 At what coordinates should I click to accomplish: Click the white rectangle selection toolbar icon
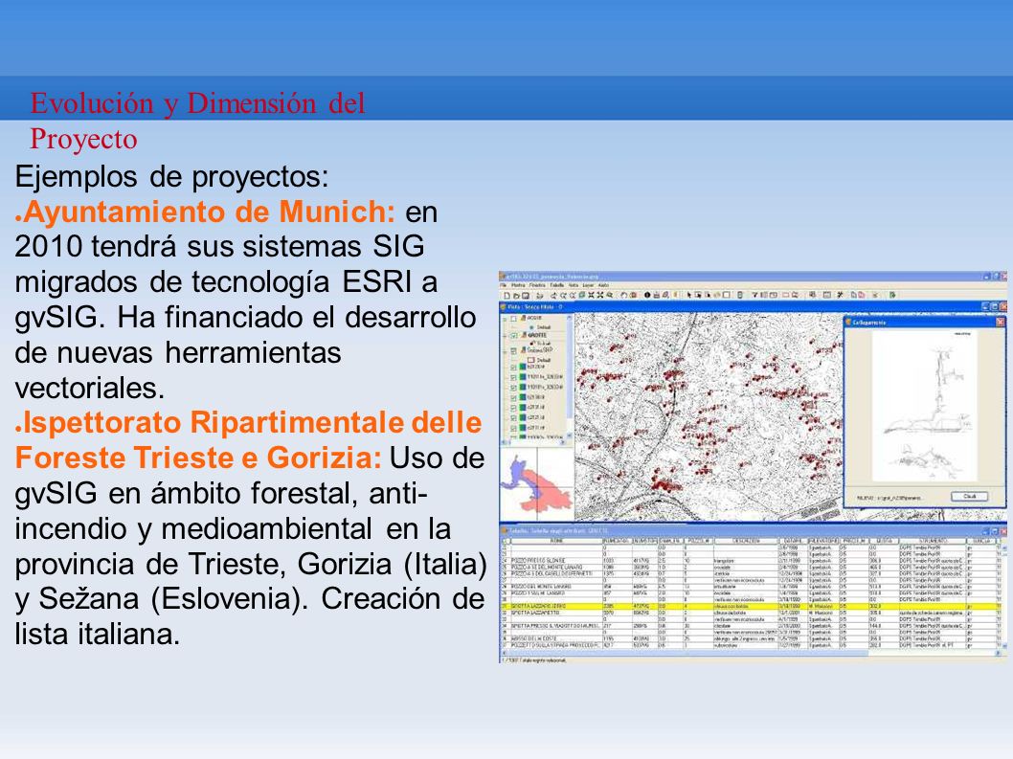click(x=726, y=295)
